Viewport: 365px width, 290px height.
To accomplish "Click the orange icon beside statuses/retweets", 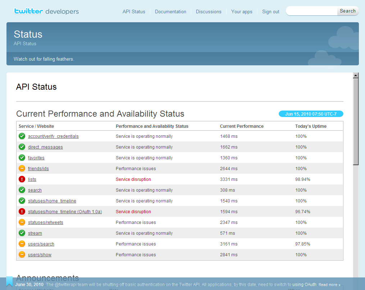I will pos(22,222).
